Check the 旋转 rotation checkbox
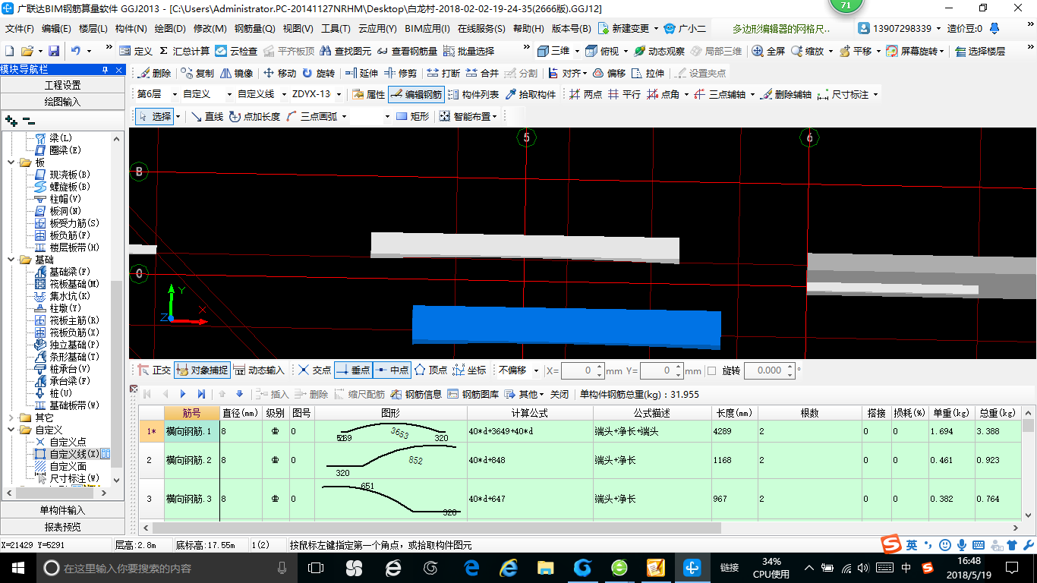Image resolution: width=1037 pixels, height=583 pixels. click(711, 370)
